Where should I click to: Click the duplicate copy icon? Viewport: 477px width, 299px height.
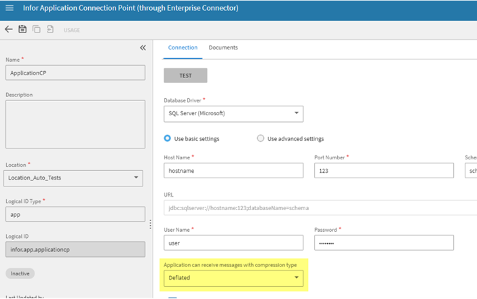click(37, 30)
